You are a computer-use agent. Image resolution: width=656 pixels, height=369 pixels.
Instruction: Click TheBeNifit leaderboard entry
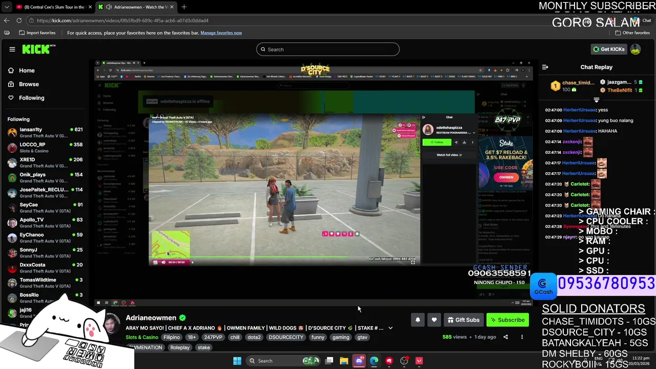tap(621, 90)
